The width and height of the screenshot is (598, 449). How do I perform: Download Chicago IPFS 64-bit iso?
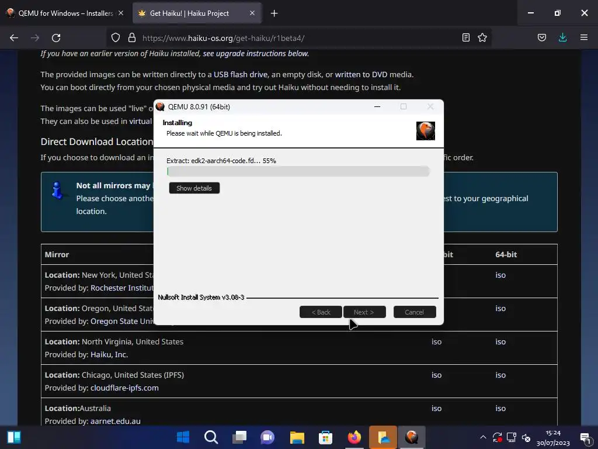click(x=500, y=375)
